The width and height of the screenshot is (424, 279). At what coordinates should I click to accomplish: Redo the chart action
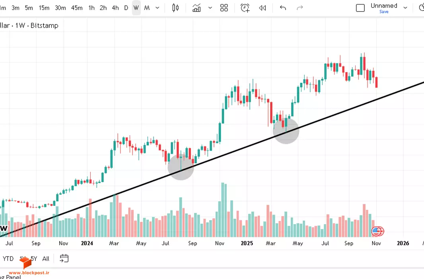click(x=300, y=8)
